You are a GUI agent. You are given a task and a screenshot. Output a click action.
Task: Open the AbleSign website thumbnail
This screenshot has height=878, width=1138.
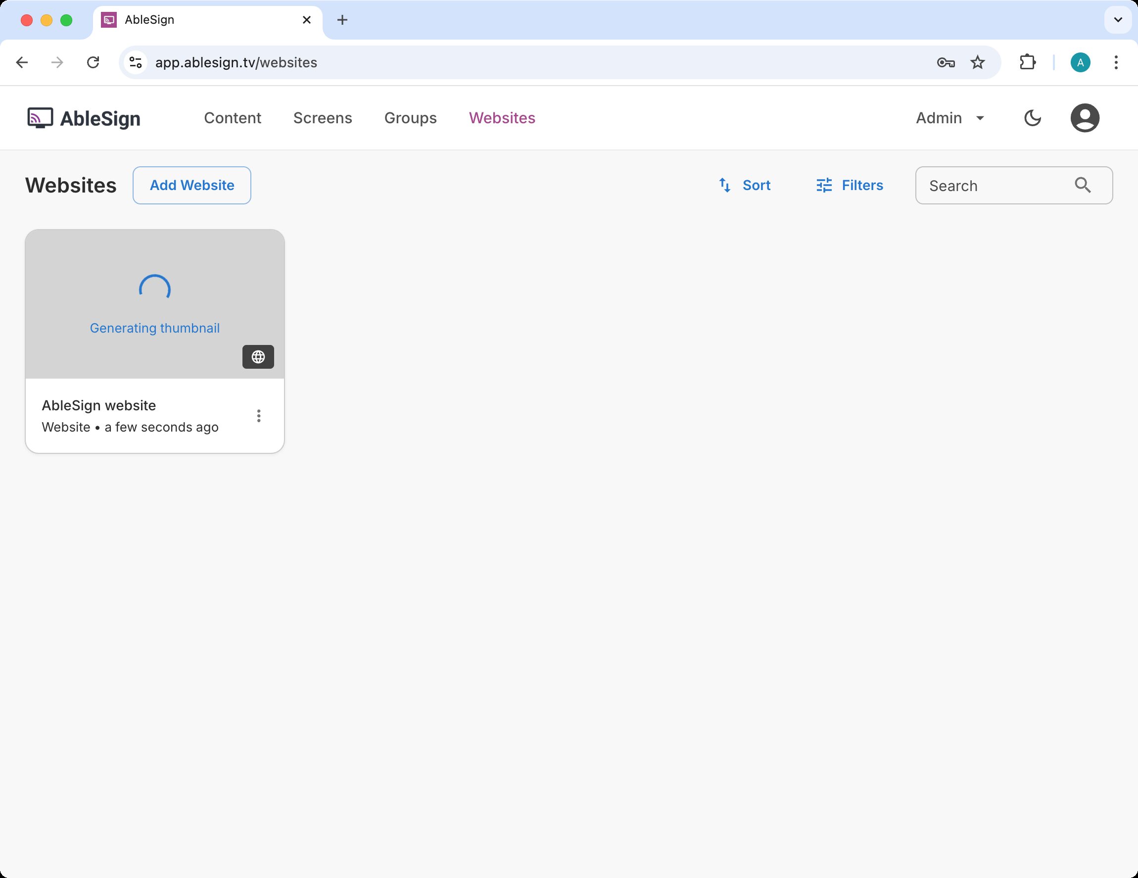155,304
